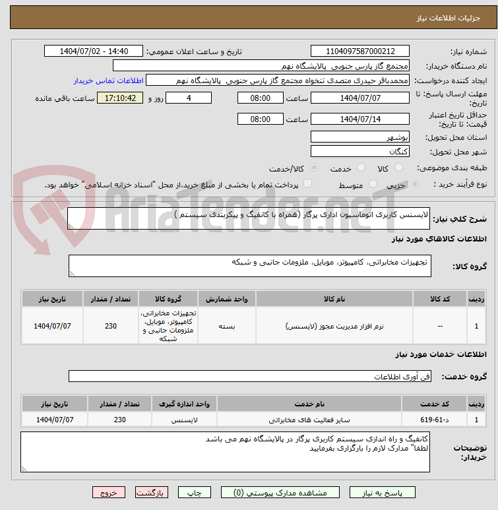
Task: Click the واحد اندازه گیری column header
Action: (185, 404)
